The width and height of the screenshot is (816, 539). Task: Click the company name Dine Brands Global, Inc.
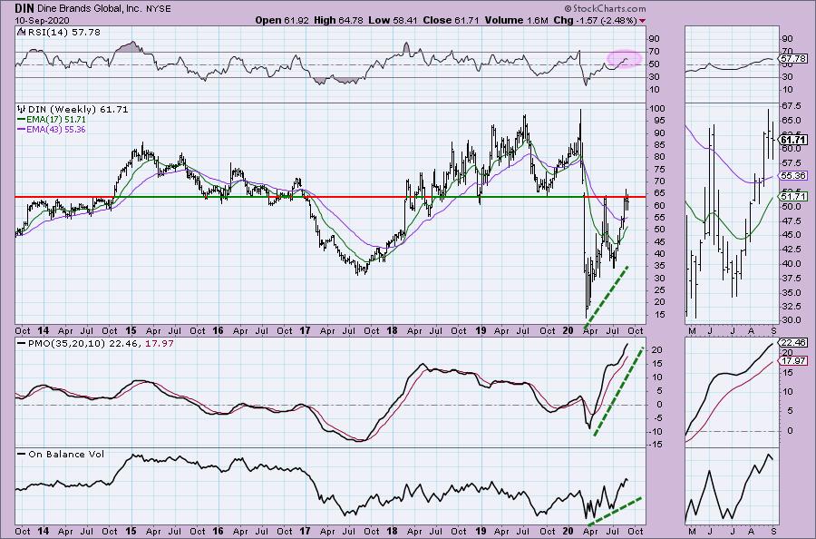pos(88,9)
